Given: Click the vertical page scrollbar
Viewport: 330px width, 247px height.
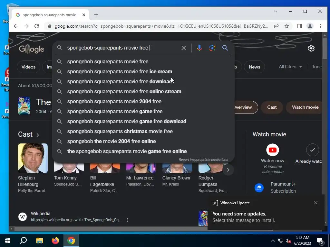Looking at the screenshot, I should tap(325, 48).
